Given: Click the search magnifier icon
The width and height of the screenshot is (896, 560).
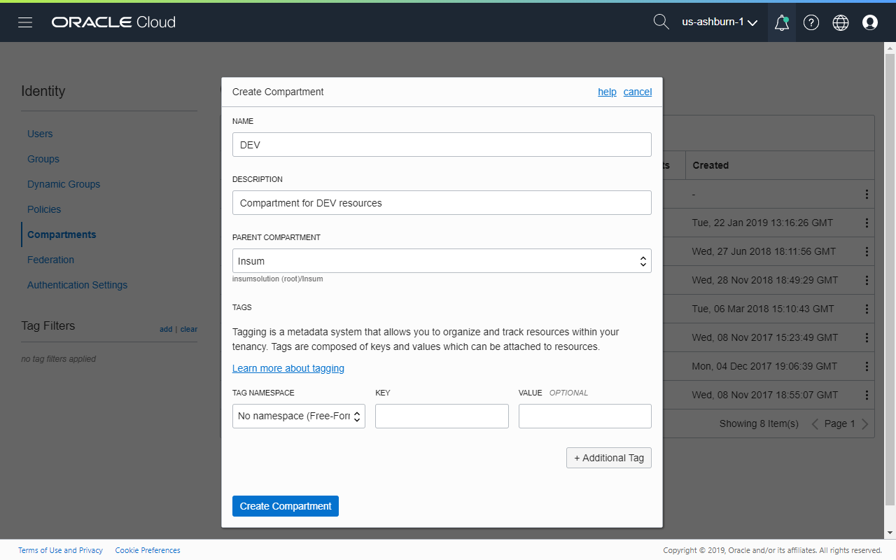Looking at the screenshot, I should click(661, 22).
